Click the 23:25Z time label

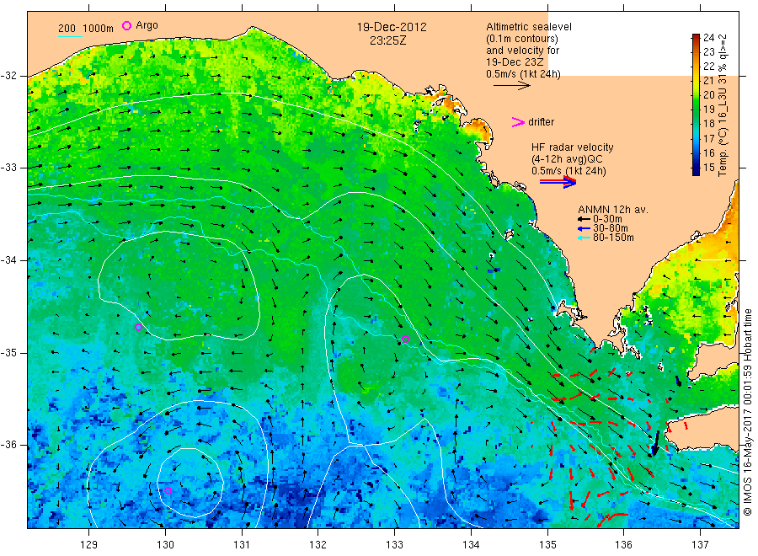(x=387, y=40)
